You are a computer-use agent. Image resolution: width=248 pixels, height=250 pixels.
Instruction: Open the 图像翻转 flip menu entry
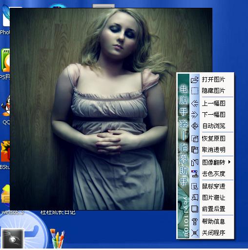(212, 163)
